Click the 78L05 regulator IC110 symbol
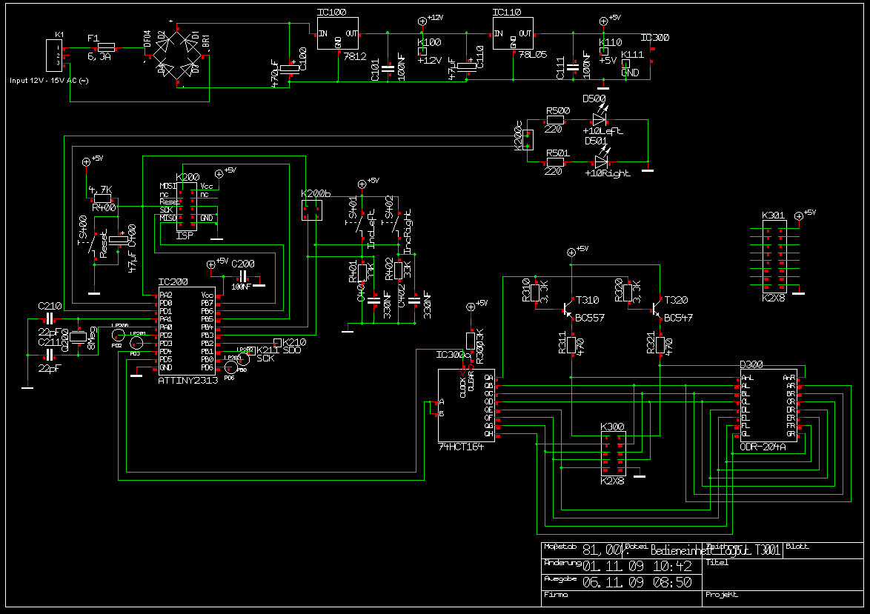 [513, 34]
